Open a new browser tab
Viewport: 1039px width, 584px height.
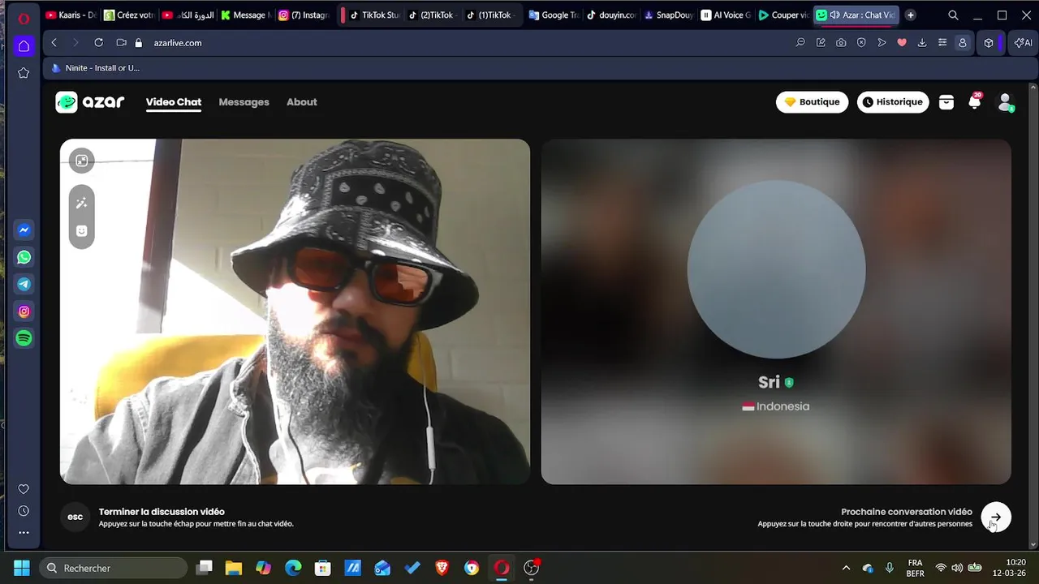click(x=910, y=15)
